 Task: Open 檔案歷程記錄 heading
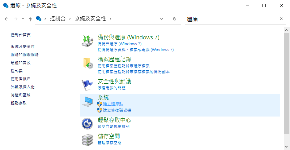114,59
